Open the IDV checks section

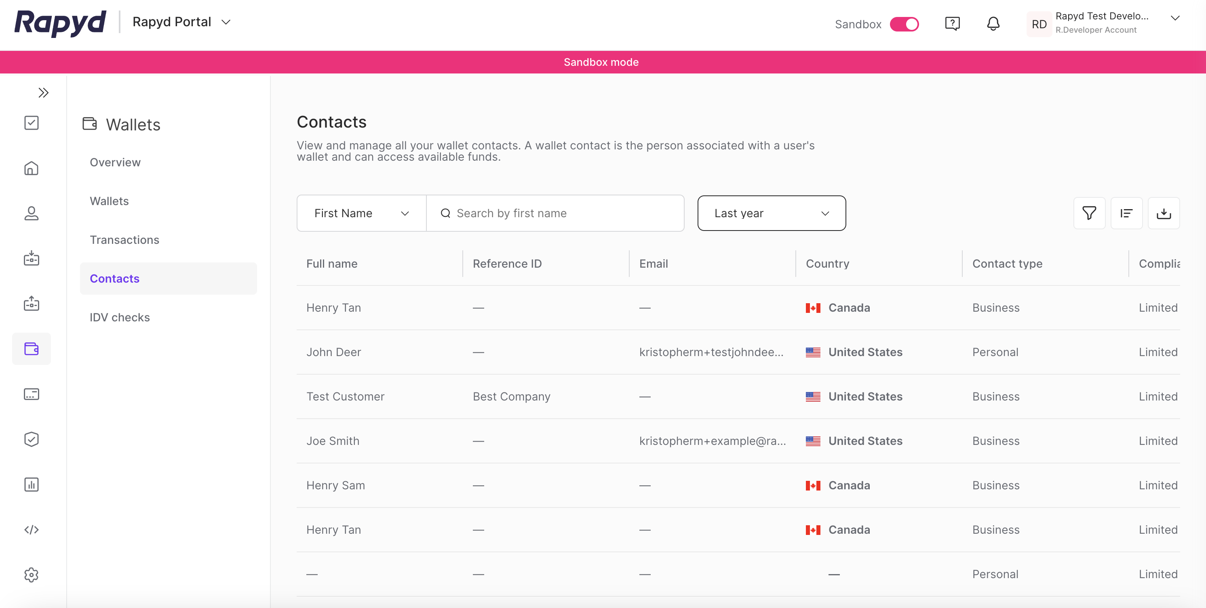click(x=120, y=318)
